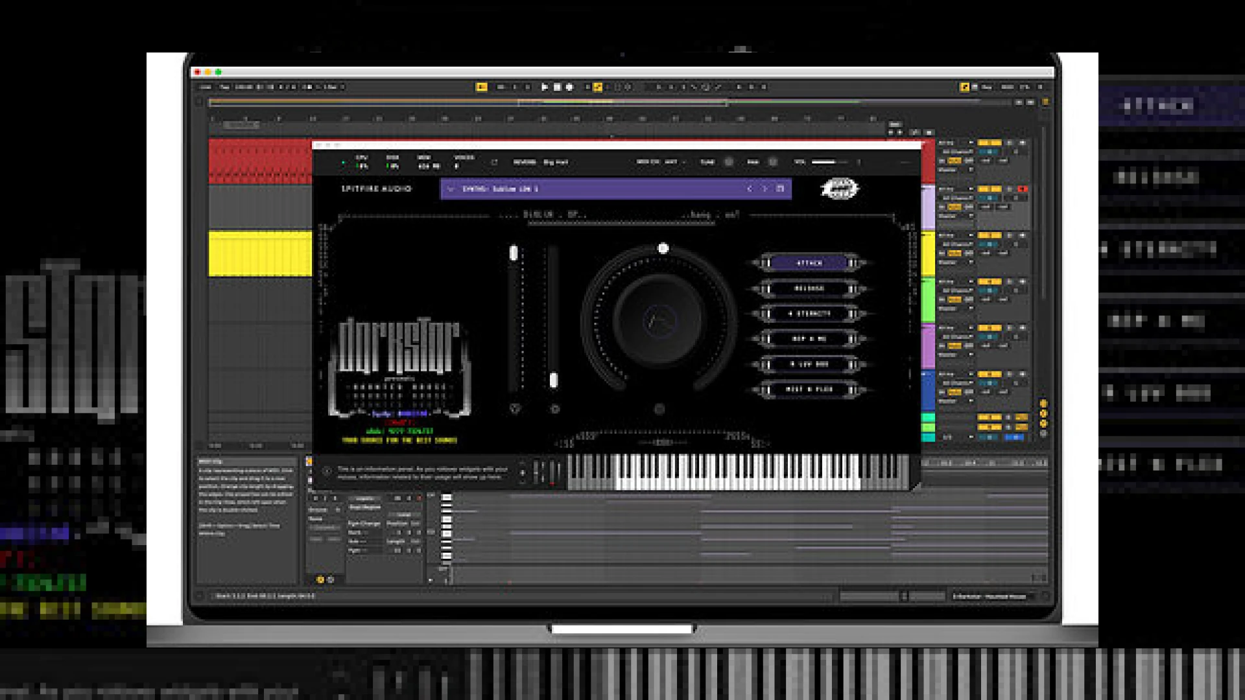Click the arrangement overview bar above the timeline
Screen dimensions: 1245x700
[610, 102]
